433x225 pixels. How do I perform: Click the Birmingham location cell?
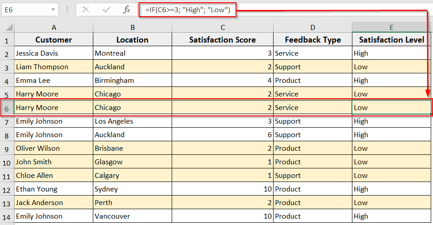click(x=132, y=81)
